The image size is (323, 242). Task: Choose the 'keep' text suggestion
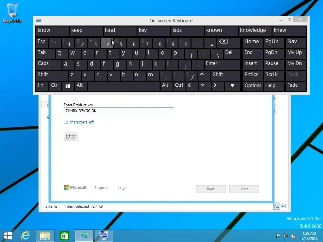[x=86, y=31]
